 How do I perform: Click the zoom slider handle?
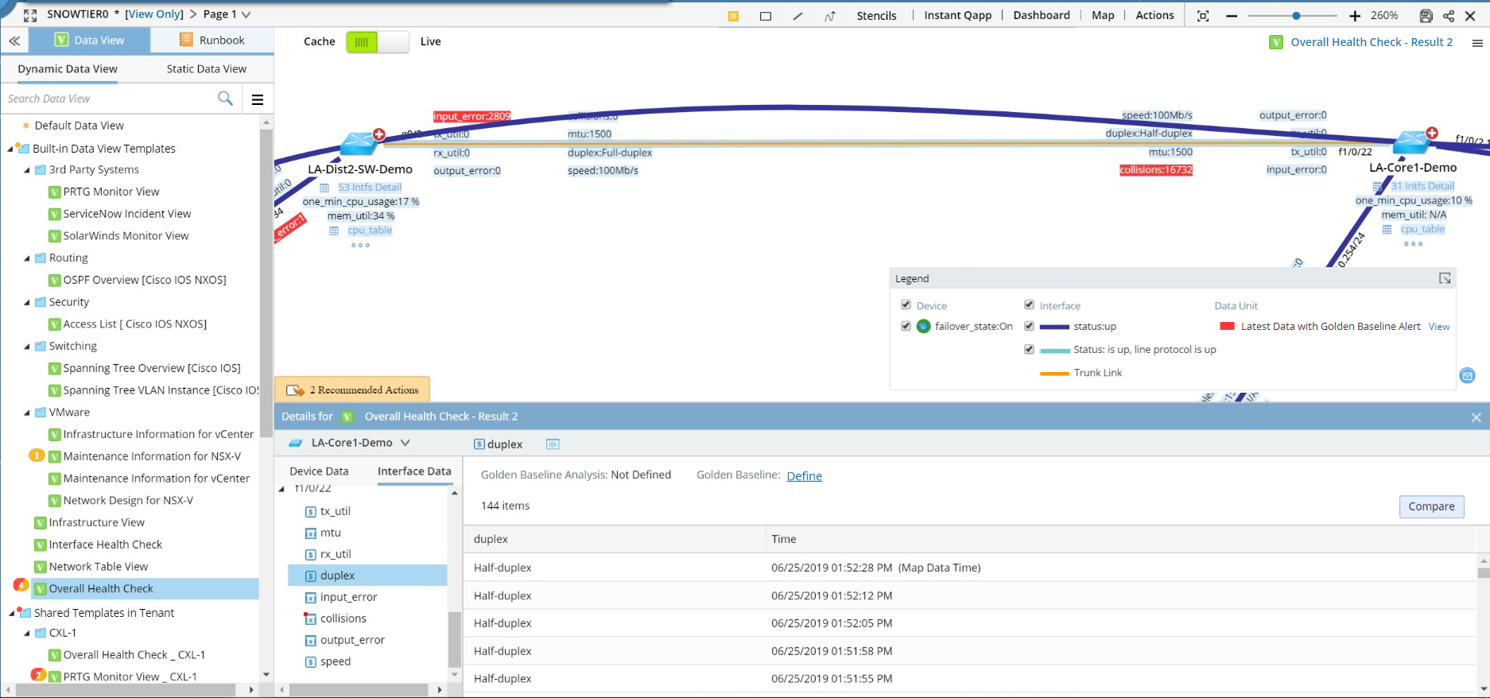click(1296, 16)
